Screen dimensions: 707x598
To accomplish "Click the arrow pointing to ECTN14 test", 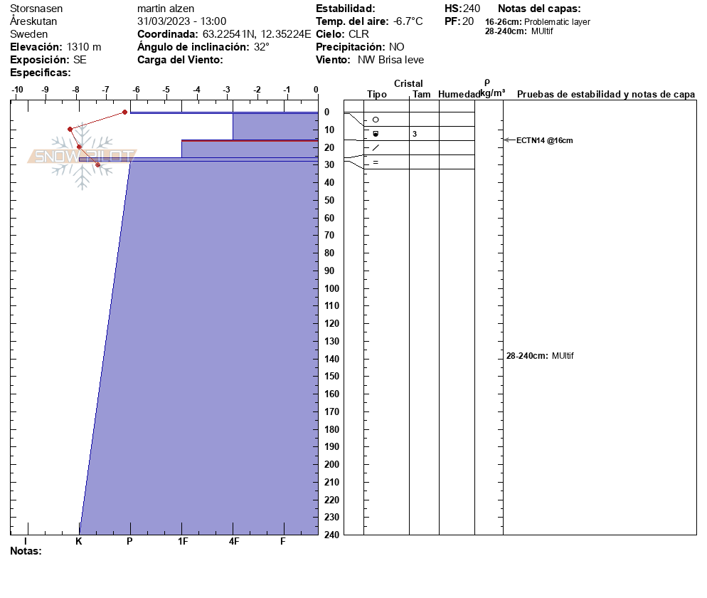I will (509, 140).
